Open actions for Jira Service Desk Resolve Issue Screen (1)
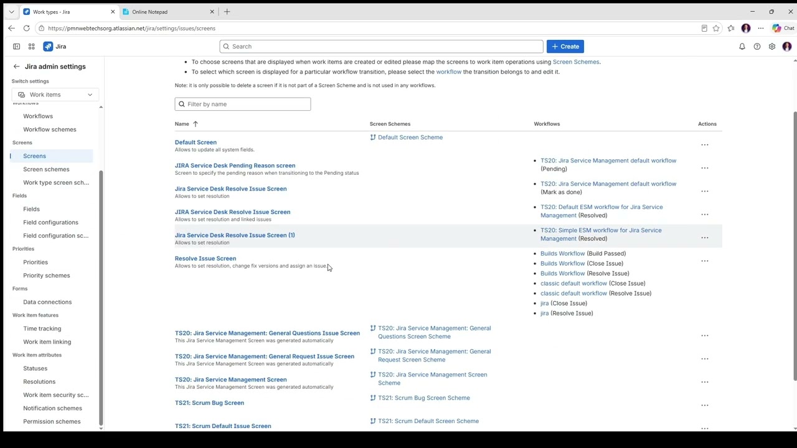 coord(705,238)
